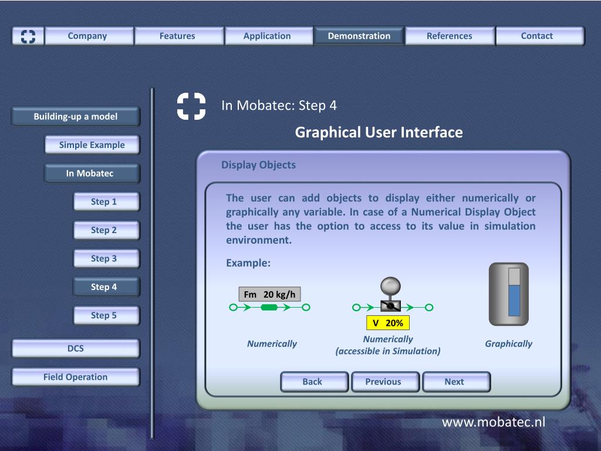
Task: Click the Fm 20 kg/h display
Action: (x=269, y=294)
